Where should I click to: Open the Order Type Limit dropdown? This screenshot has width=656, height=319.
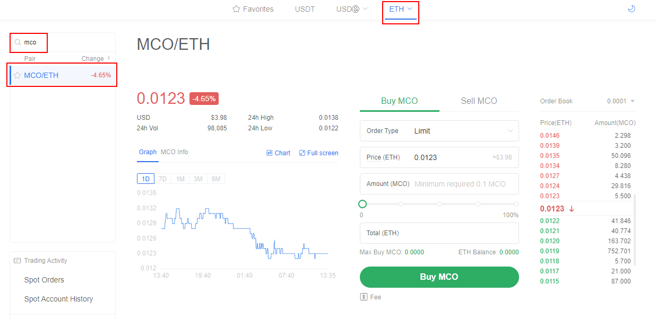[463, 131]
